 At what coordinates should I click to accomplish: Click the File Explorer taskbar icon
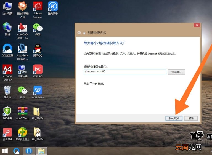click(x=41, y=151)
